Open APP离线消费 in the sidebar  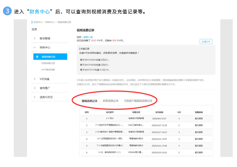(48, 69)
